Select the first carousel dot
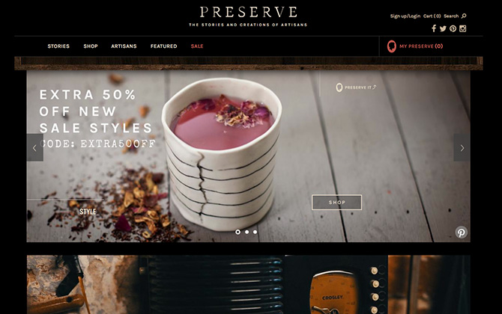502x314 pixels. [238, 232]
